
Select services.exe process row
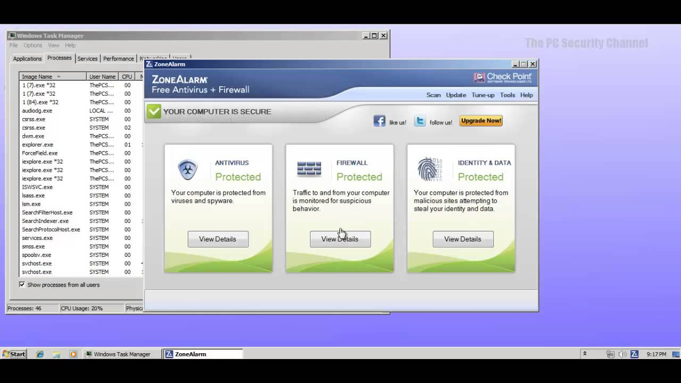tap(81, 238)
